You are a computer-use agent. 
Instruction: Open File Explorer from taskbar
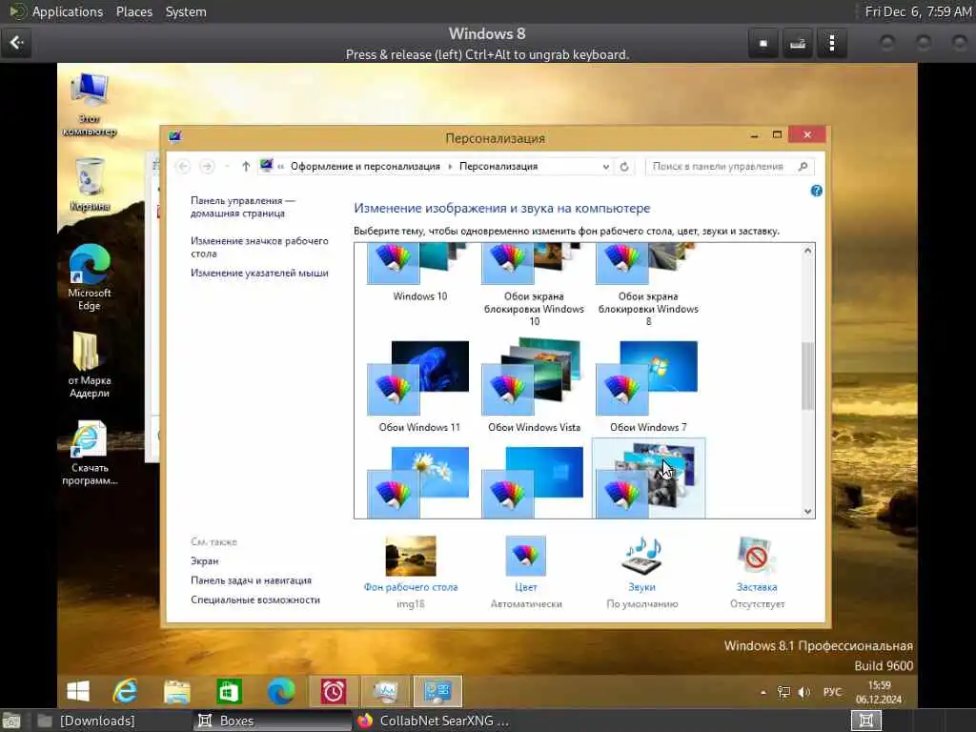click(176, 691)
